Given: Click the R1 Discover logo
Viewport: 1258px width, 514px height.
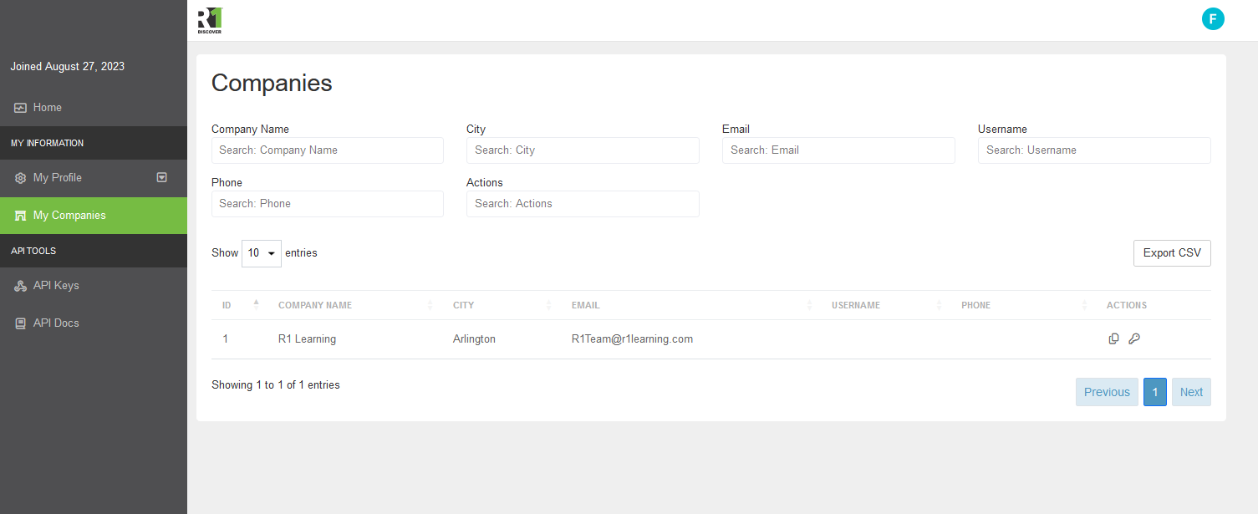Looking at the screenshot, I should (210, 20).
